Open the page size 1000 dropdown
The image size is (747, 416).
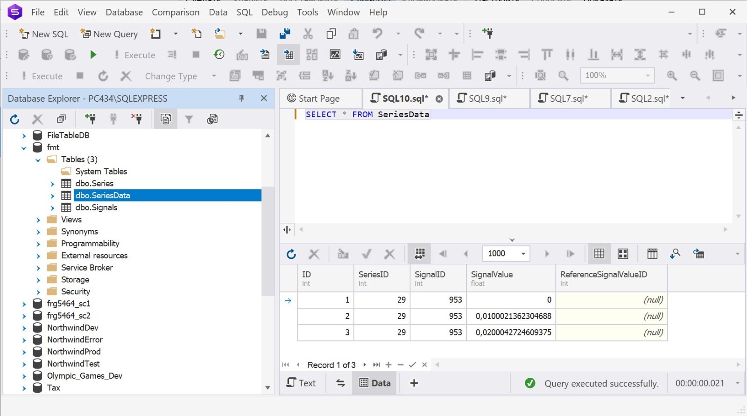point(523,254)
